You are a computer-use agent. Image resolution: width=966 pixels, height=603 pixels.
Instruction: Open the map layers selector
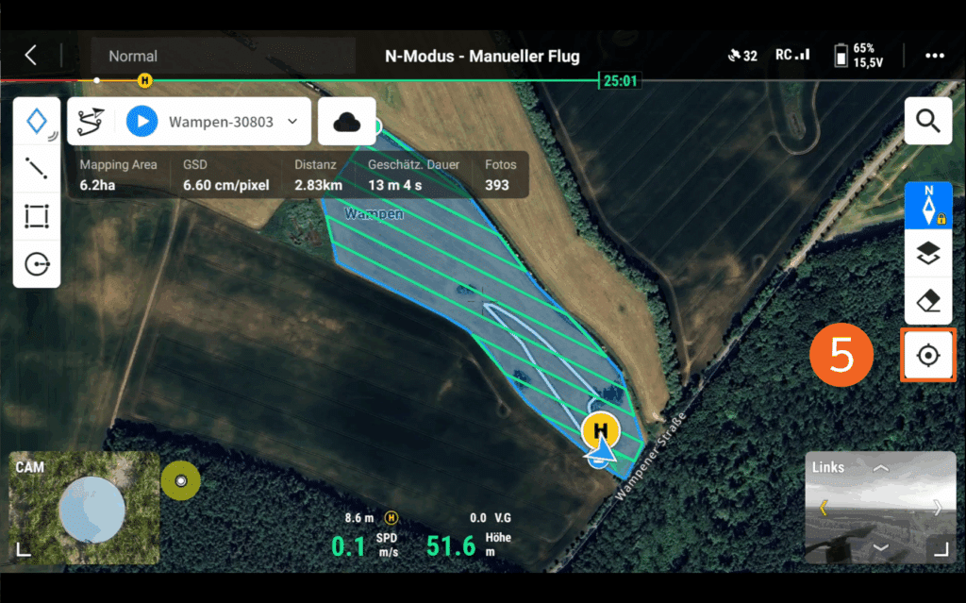(x=928, y=254)
